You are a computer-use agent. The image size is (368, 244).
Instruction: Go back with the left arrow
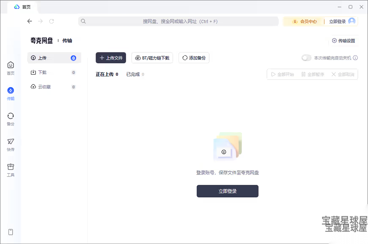pyautogui.click(x=30, y=21)
